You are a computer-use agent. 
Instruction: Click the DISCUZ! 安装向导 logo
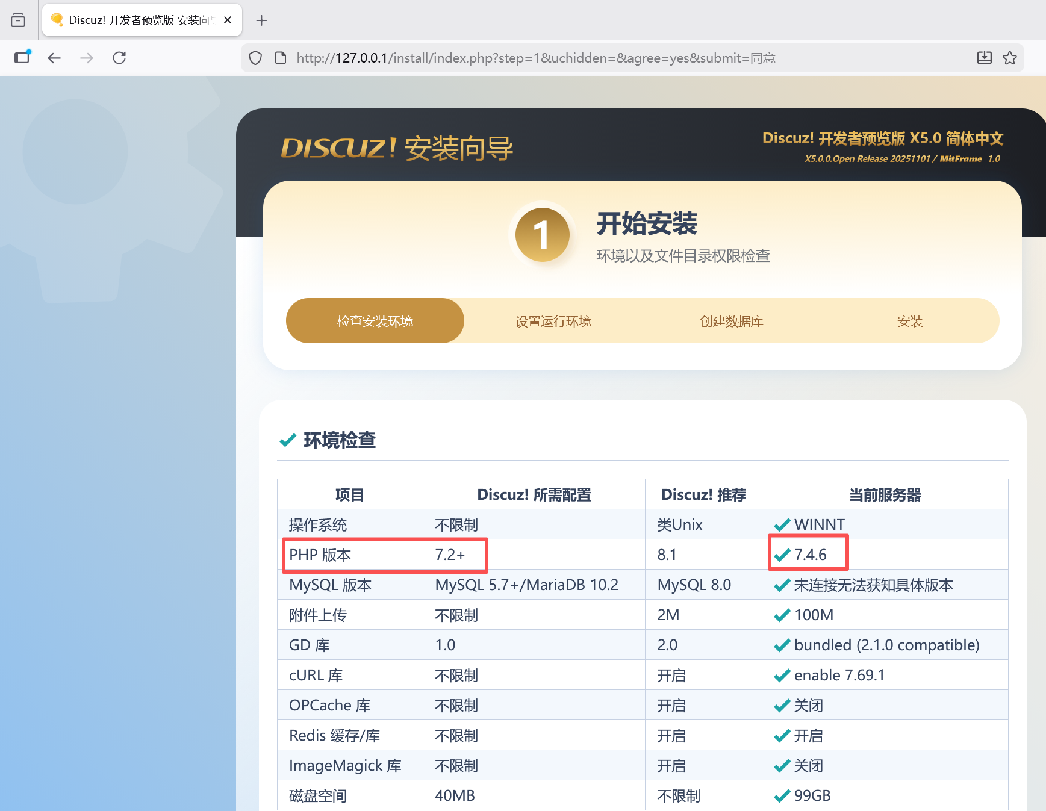(397, 148)
